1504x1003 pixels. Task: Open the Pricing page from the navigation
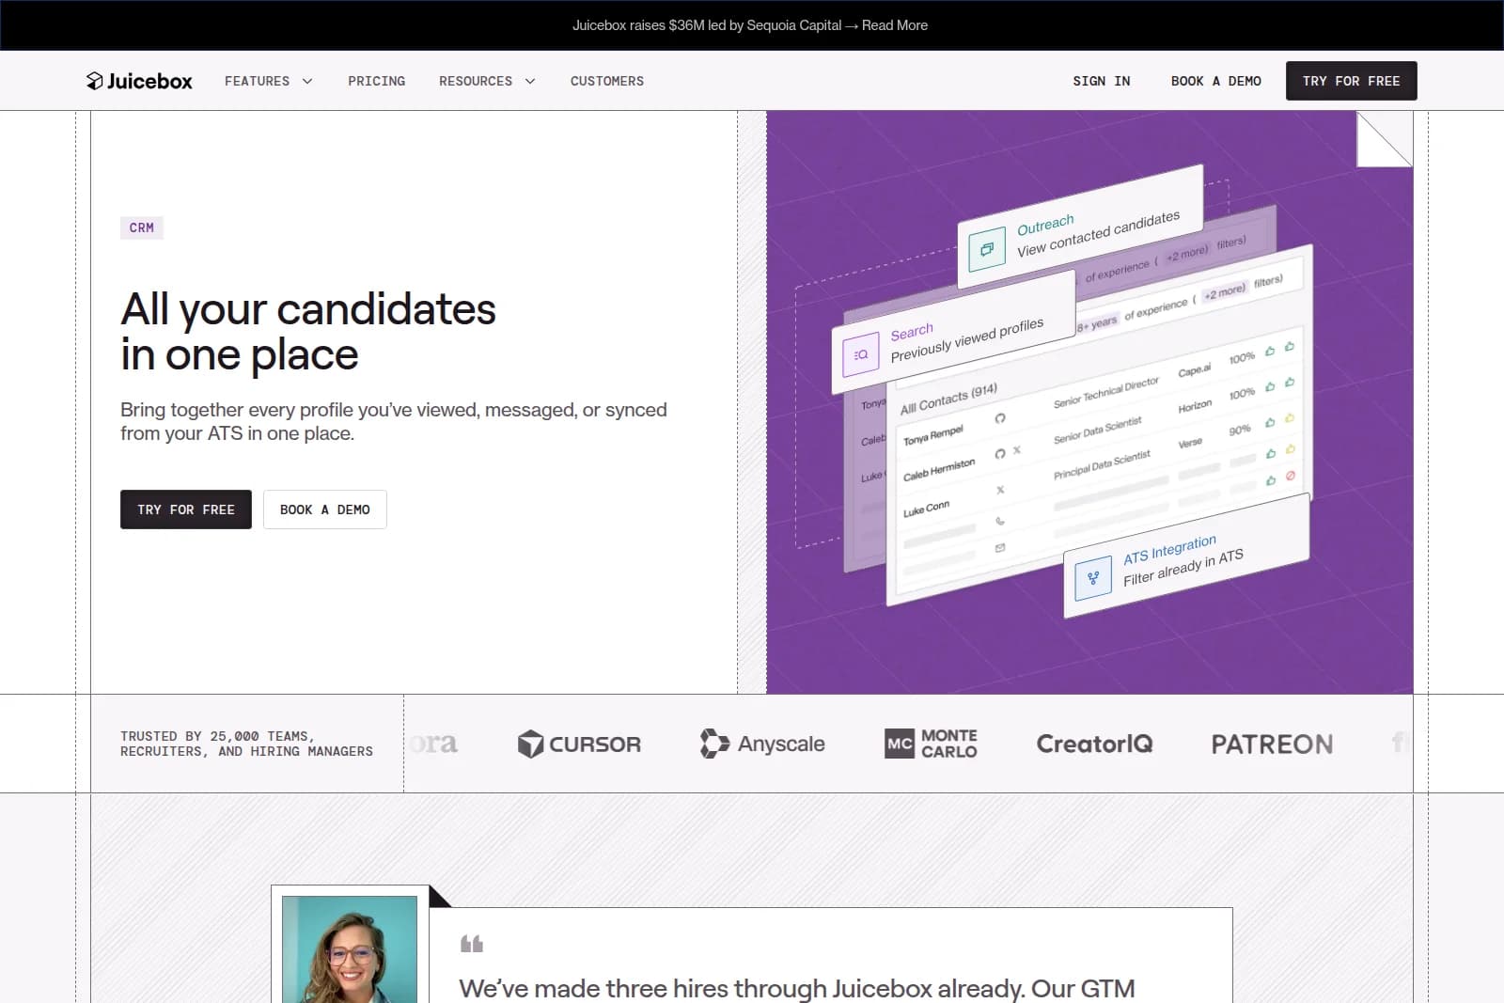pyautogui.click(x=376, y=81)
